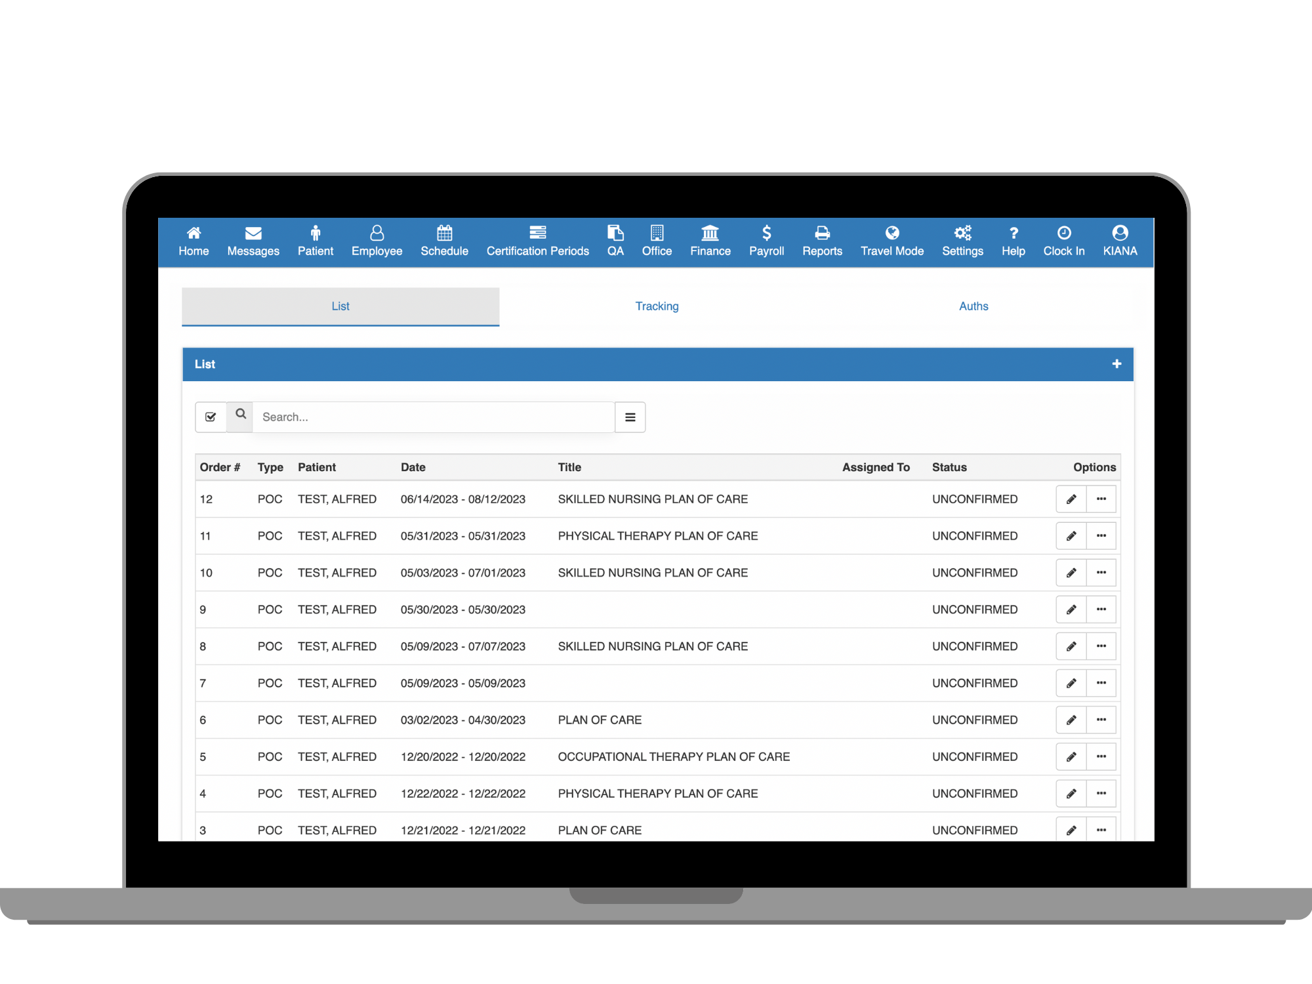This screenshot has height=984, width=1312.
Task: Enable Travel Mode globe icon
Action: tap(892, 234)
